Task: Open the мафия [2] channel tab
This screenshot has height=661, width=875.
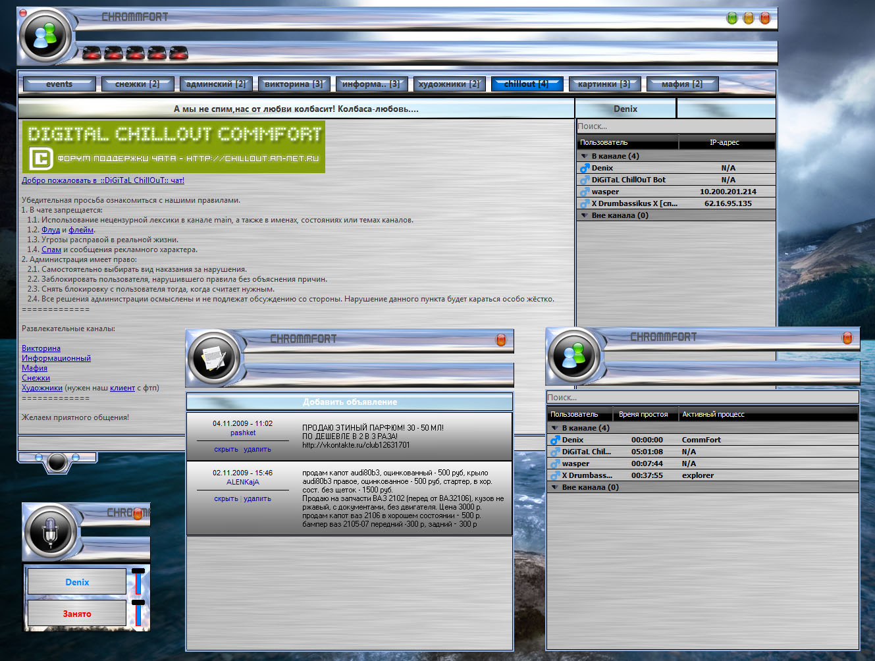Action: pyautogui.click(x=681, y=84)
